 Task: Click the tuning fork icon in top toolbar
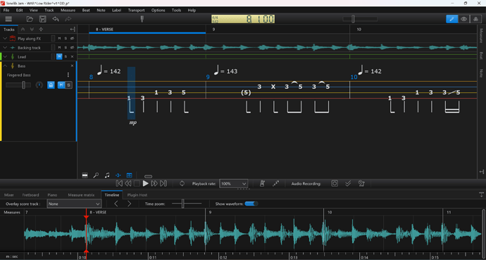pos(142,19)
